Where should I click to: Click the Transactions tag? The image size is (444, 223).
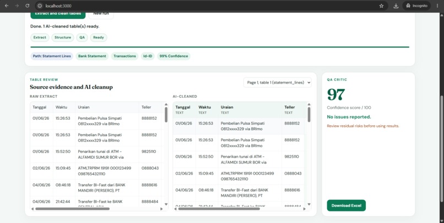point(124,56)
